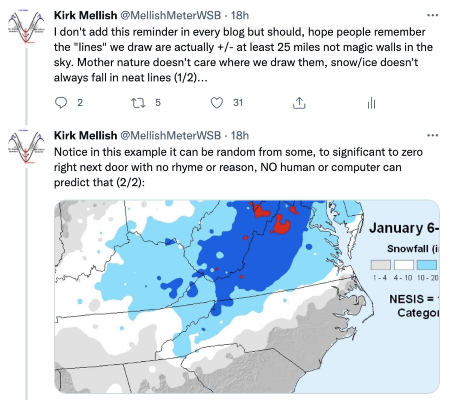Screen dimensions: 450x400
Task: Click the share icon on first tweet
Action: [299, 103]
